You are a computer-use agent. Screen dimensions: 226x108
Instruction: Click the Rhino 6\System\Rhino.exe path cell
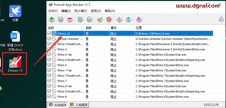pyautogui.click(x=162, y=65)
